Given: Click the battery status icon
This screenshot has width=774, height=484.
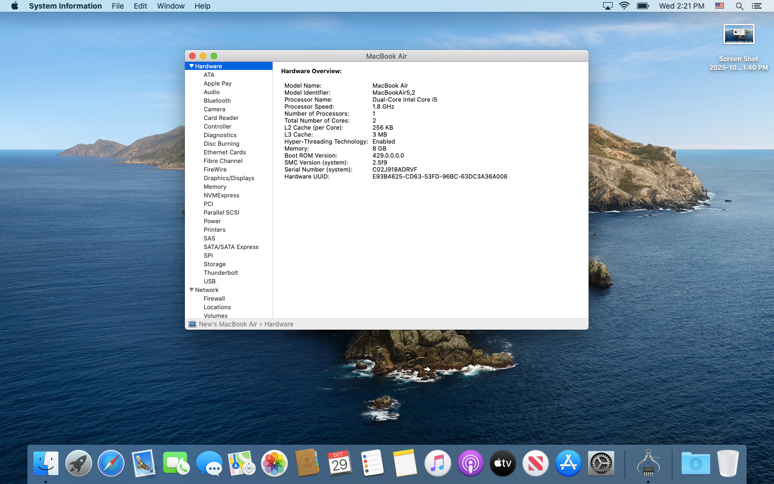Looking at the screenshot, I should tap(643, 6).
